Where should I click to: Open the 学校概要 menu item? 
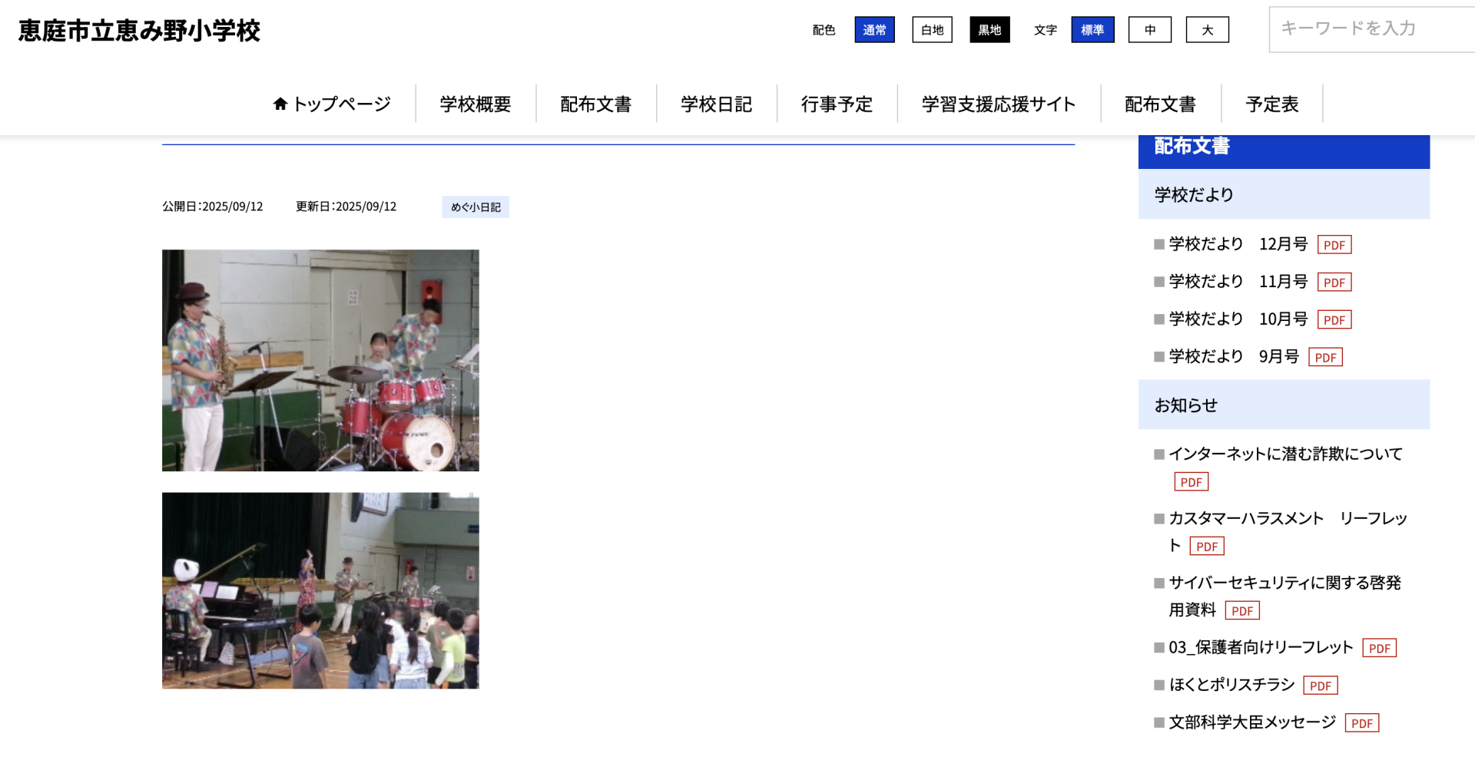476,104
